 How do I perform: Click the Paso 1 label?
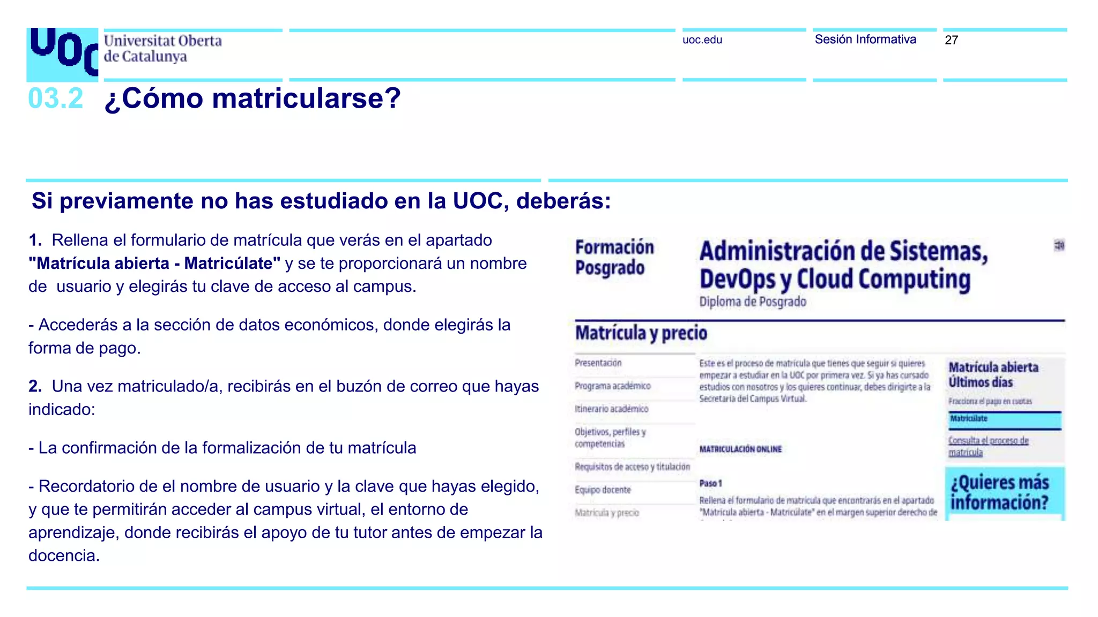pyautogui.click(x=710, y=483)
